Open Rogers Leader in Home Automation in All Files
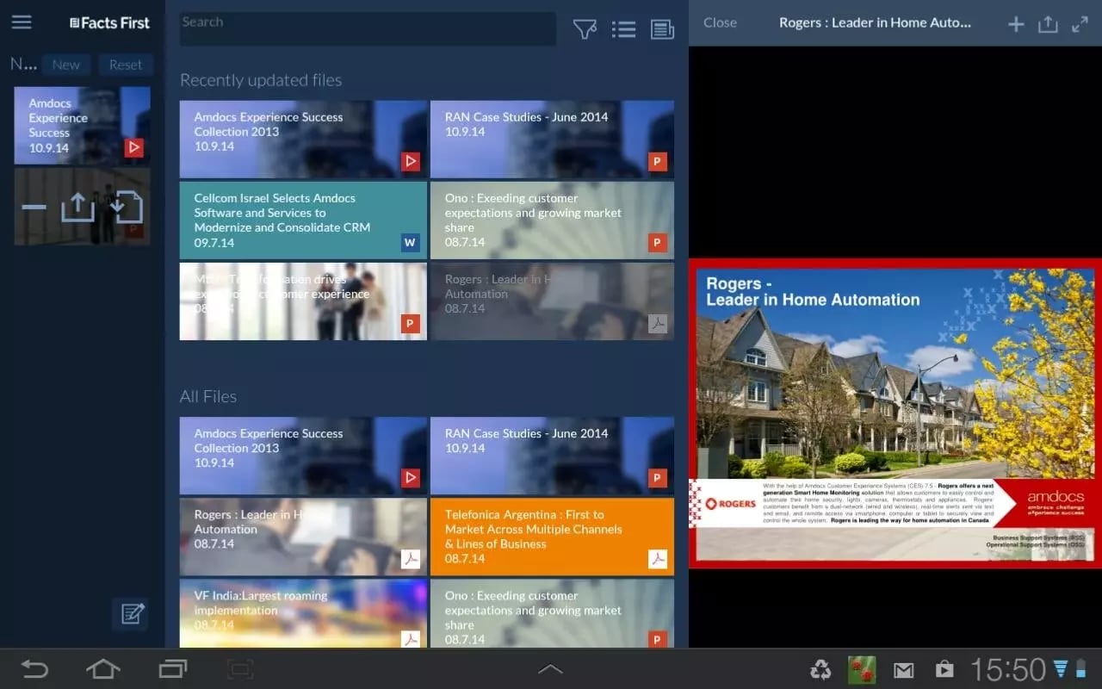1102x689 pixels. coord(303,537)
